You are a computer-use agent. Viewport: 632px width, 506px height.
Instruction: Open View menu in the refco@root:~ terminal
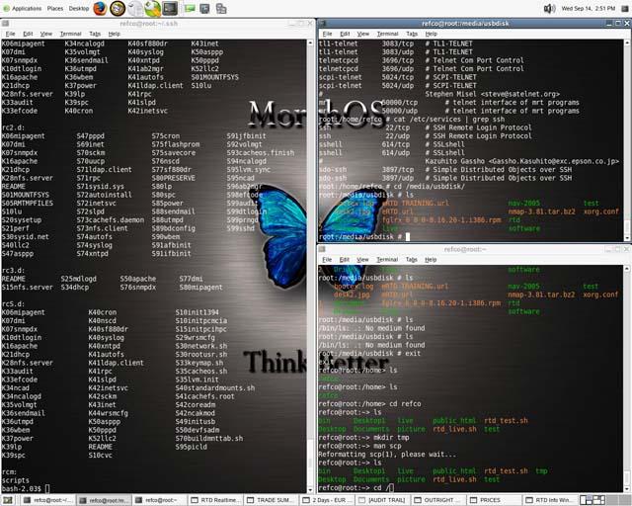click(362, 260)
